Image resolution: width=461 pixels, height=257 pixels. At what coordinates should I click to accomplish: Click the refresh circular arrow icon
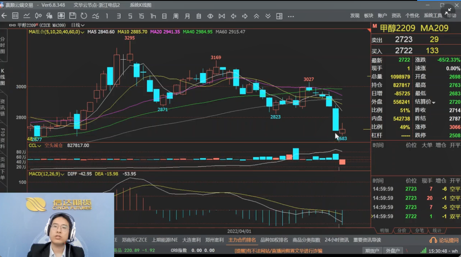coord(84,16)
